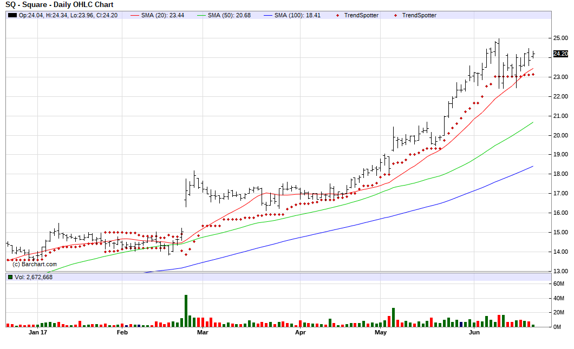Click the Apr date axis label
The width and height of the screenshot is (574, 349).
pyautogui.click(x=300, y=333)
